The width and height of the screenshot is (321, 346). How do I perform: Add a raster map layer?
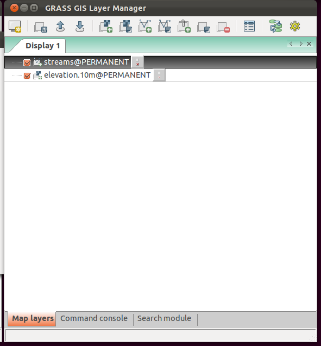[106, 26]
